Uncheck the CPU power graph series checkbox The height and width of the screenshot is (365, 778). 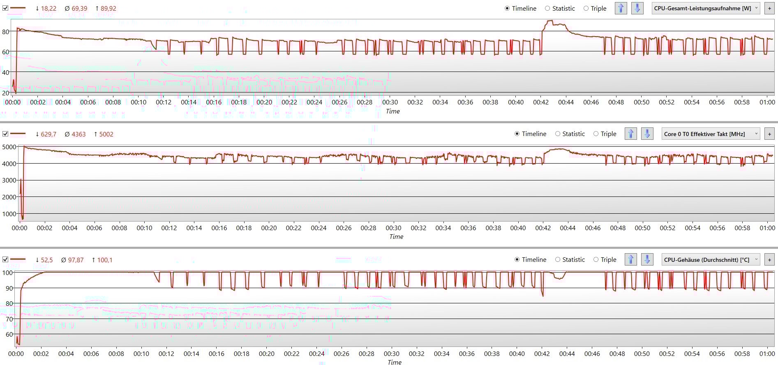click(5, 8)
